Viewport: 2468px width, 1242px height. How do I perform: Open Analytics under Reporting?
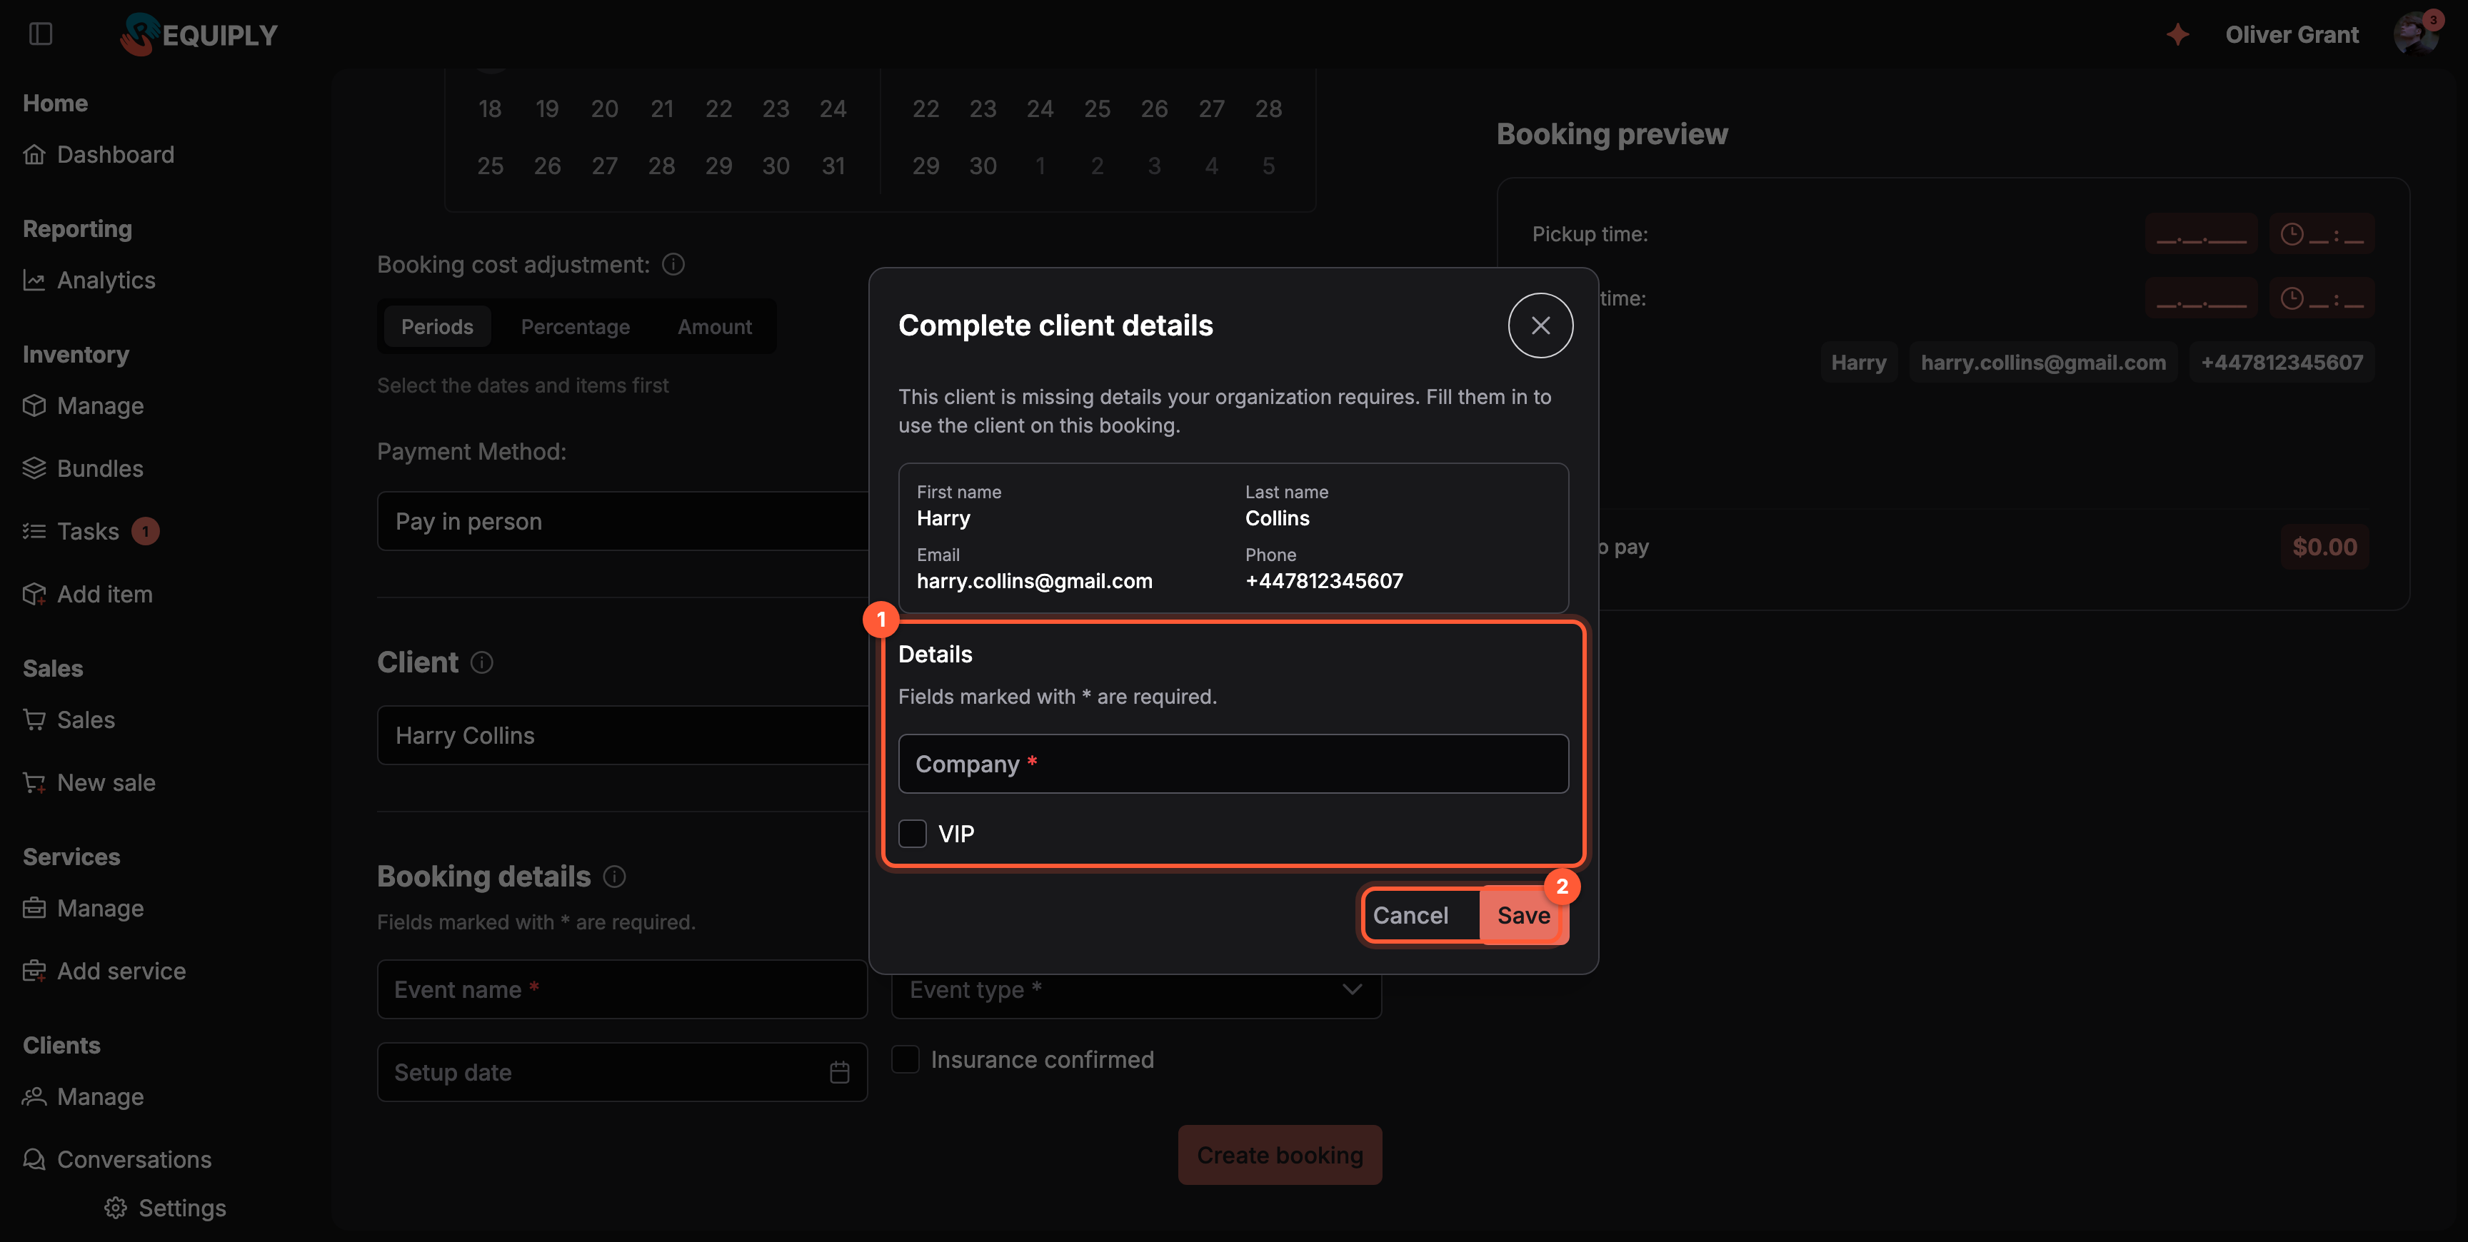89,280
